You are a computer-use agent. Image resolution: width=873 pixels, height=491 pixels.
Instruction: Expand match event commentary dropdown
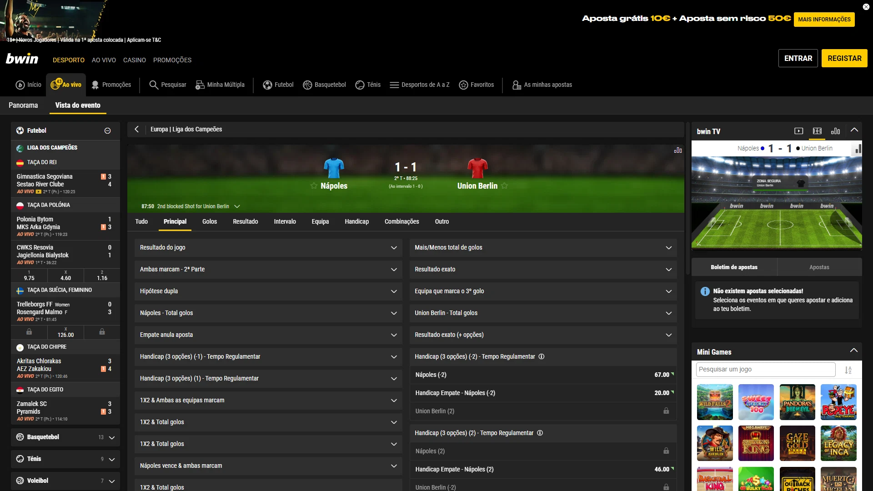point(237,206)
